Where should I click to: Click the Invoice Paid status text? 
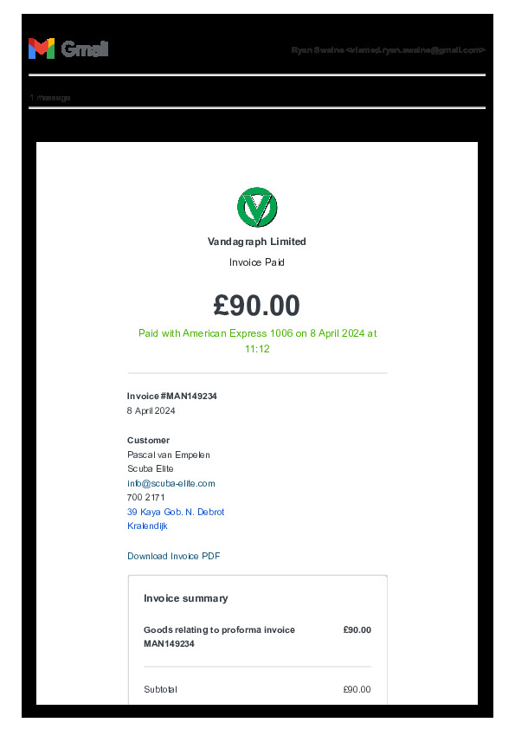click(256, 262)
